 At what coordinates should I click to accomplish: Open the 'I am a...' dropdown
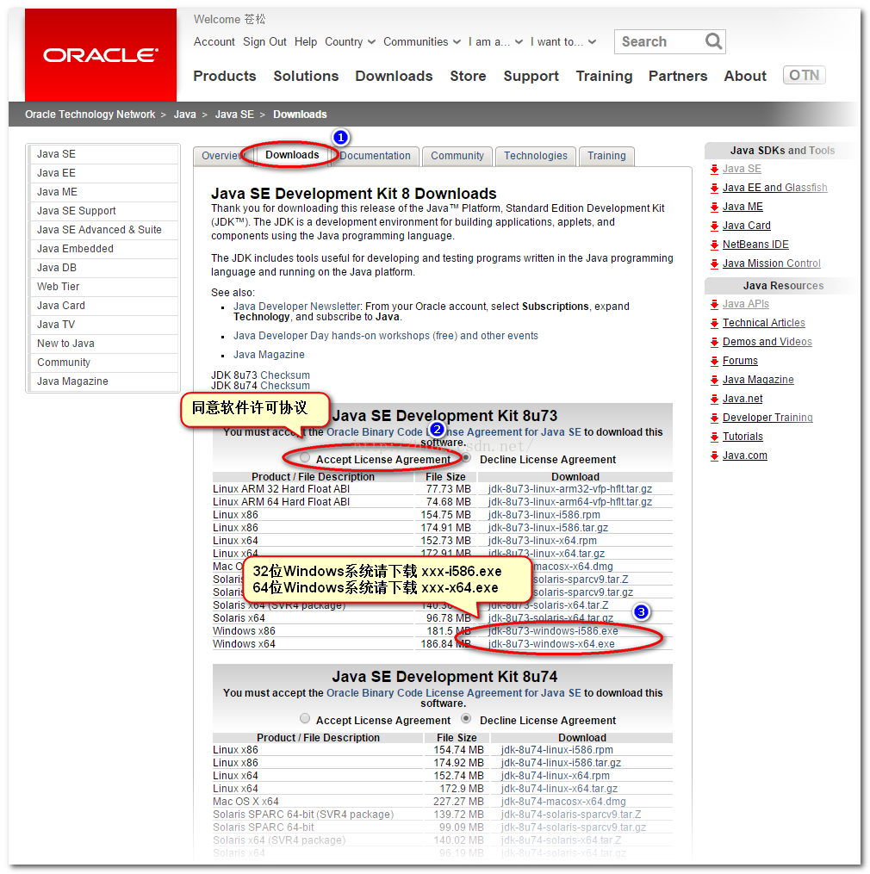(495, 42)
